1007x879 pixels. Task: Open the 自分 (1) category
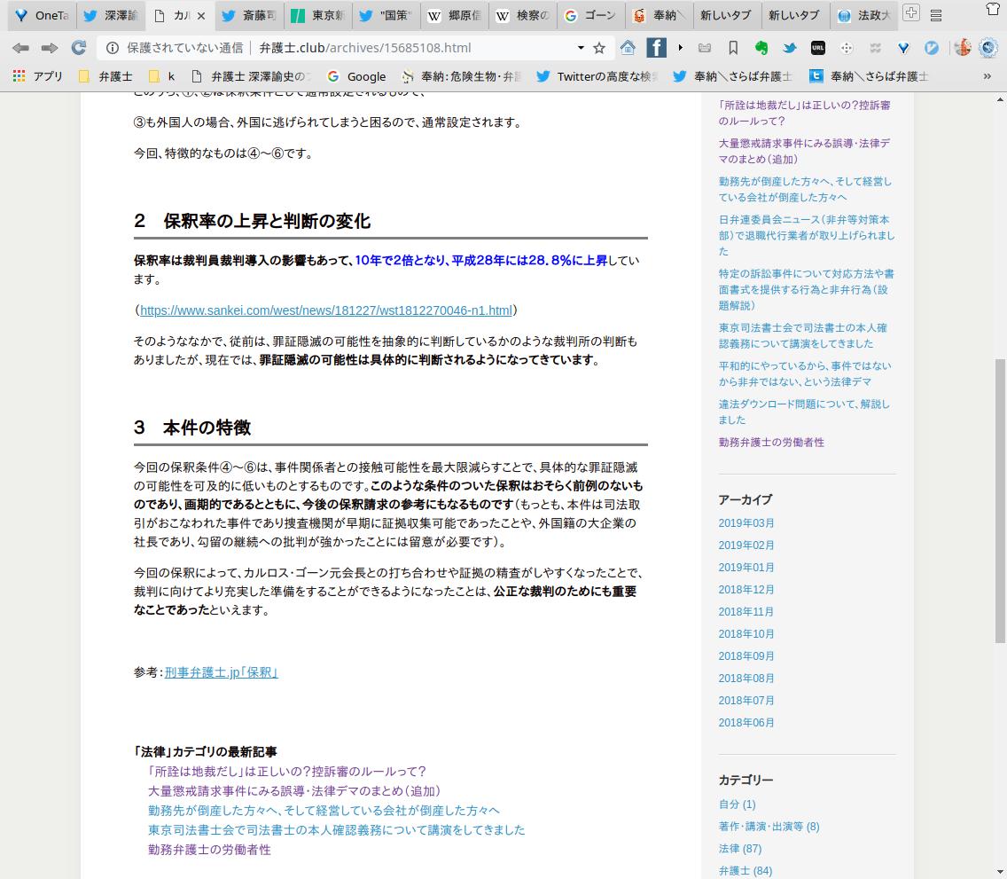(x=738, y=804)
